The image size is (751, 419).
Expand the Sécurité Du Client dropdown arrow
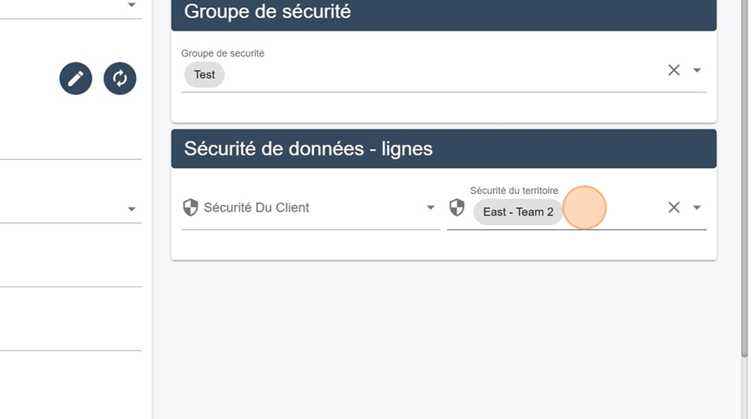pos(431,207)
